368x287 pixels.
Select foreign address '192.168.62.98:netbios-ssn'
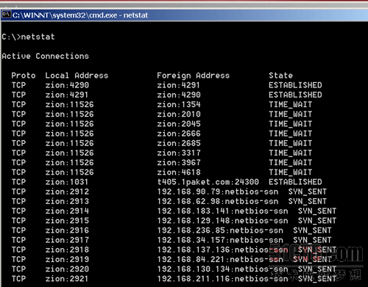pyautogui.click(x=218, y=201)
